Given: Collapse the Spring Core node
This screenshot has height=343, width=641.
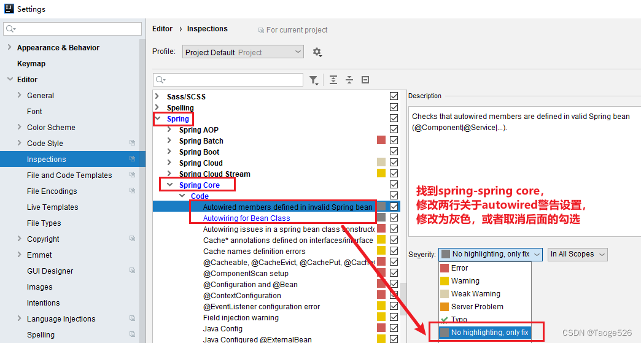Looking at the screenshot, I should pyautogui.click(x=169, y=185).
